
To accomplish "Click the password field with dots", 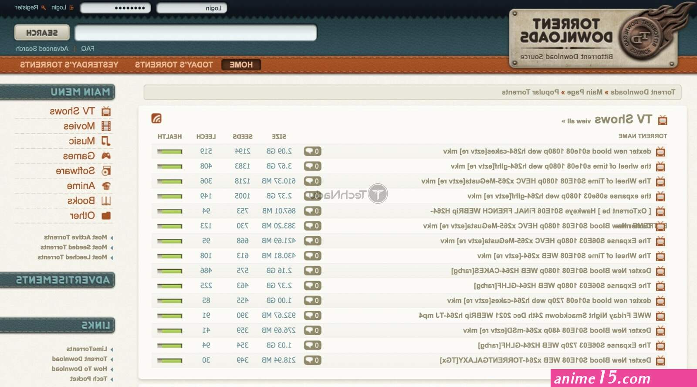I will click(115, 8).
